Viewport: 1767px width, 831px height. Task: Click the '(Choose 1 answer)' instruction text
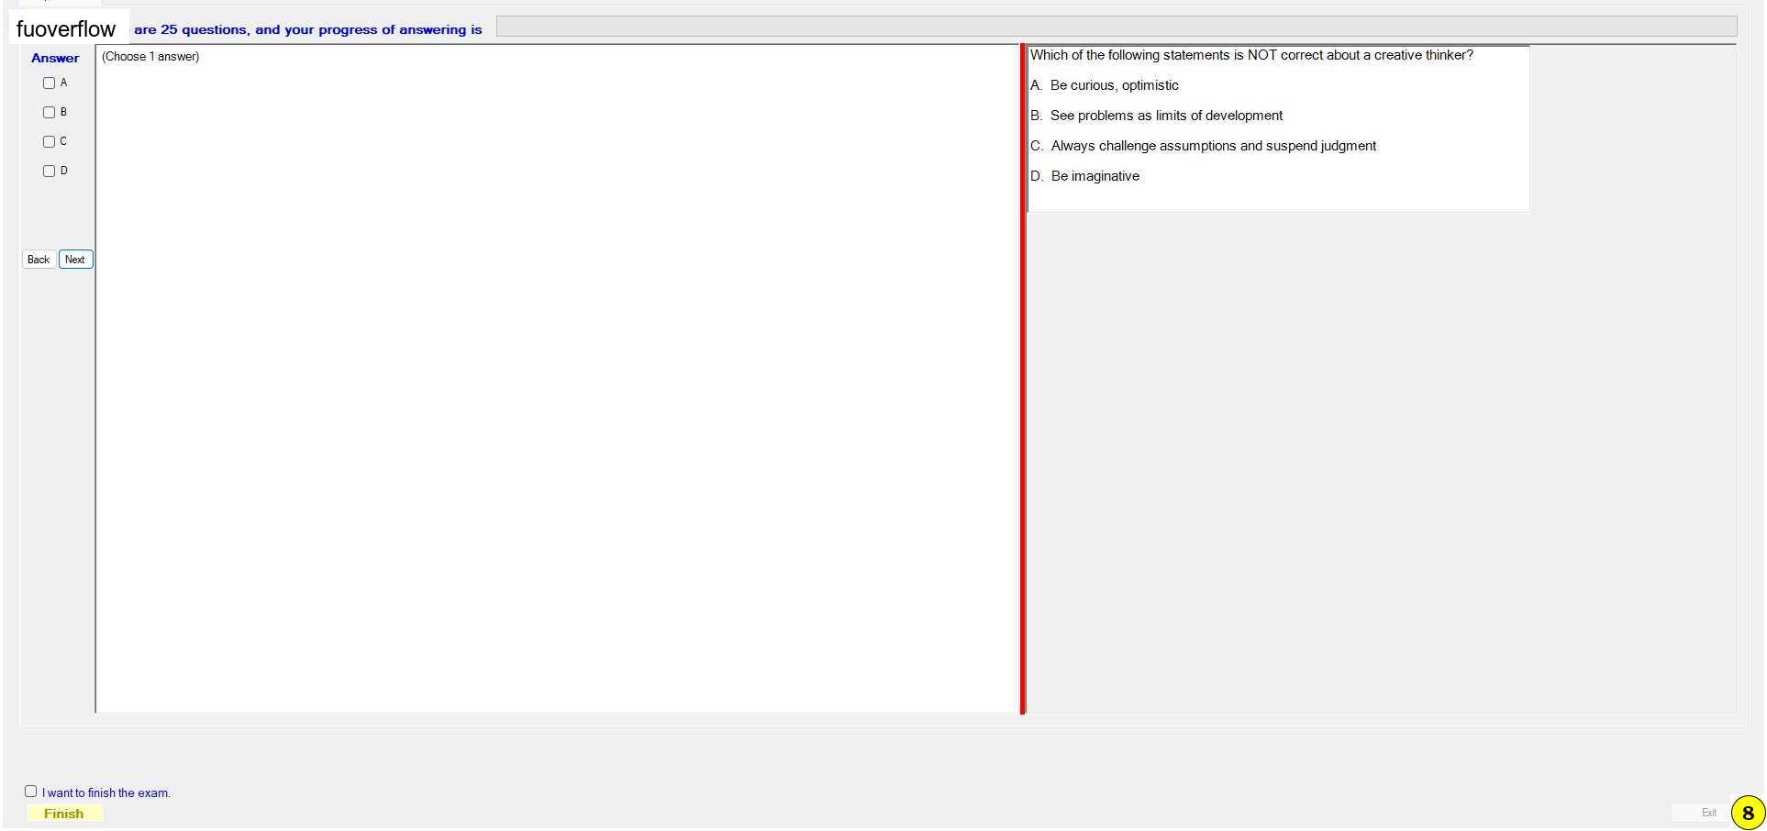150,57
